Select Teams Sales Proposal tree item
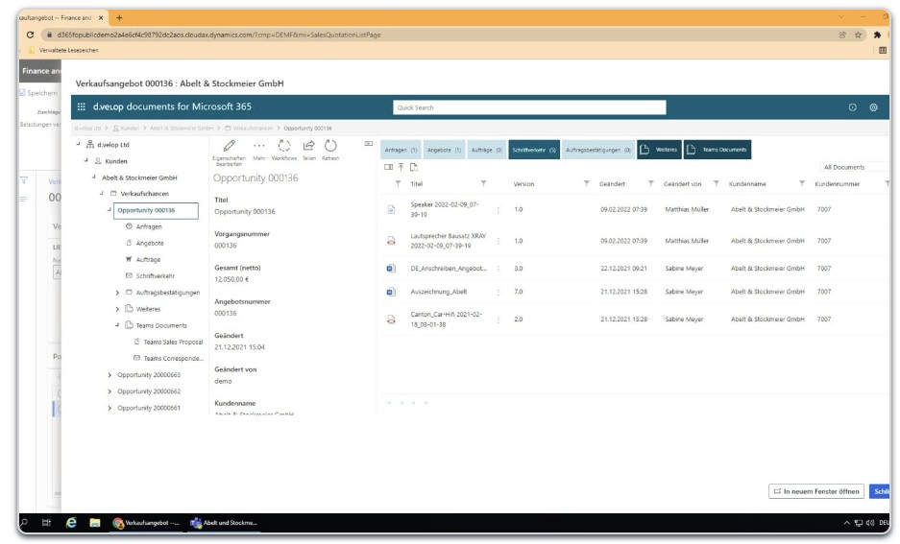This screenshot has width=900, height=544. coord(173,343)
